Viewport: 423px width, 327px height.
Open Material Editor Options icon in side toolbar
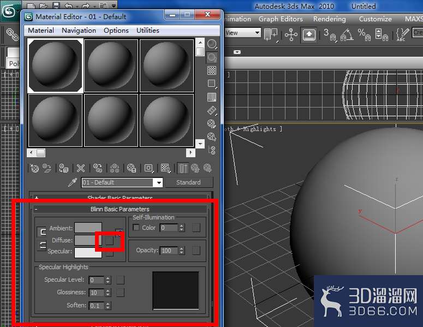tap(212, 123)
